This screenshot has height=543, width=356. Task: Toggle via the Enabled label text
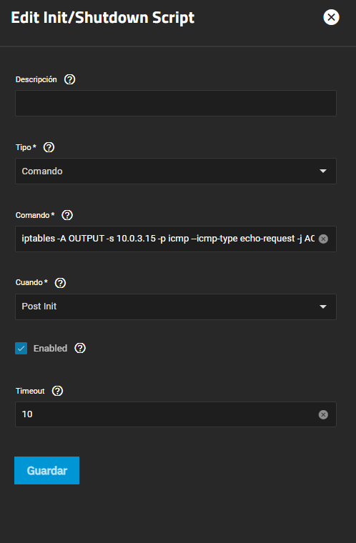50,348
